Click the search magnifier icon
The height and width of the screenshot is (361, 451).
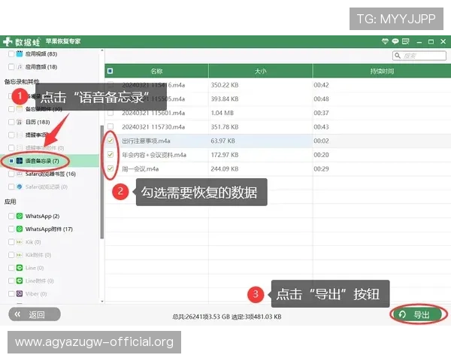click(398, 56)
